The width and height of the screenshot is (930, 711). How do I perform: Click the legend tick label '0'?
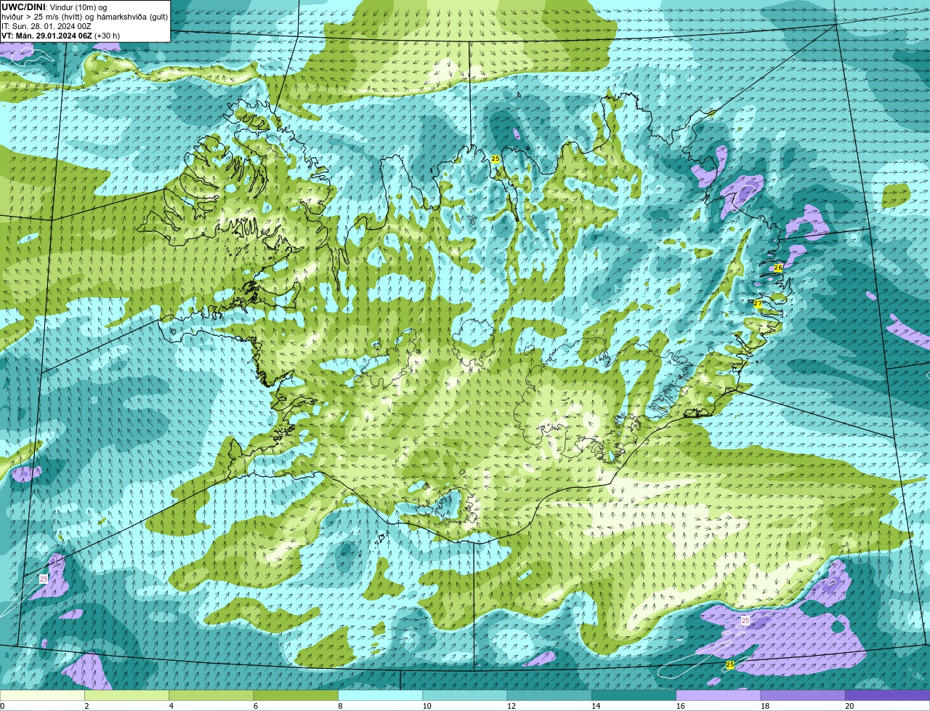pos(2,706)
